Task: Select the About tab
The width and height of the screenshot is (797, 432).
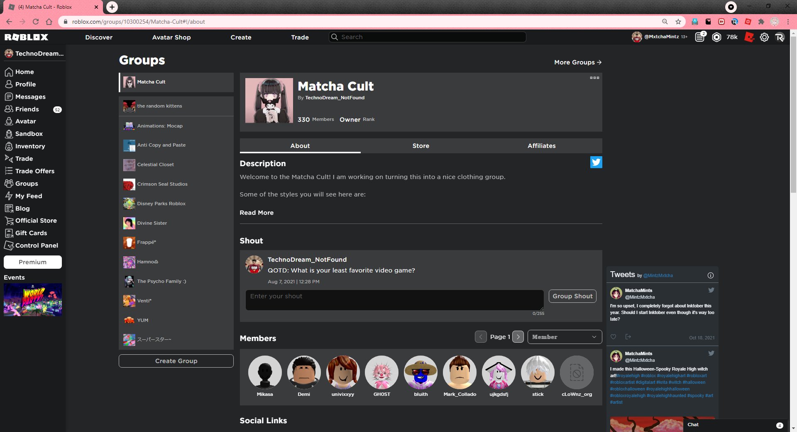Action: [300, 146]
